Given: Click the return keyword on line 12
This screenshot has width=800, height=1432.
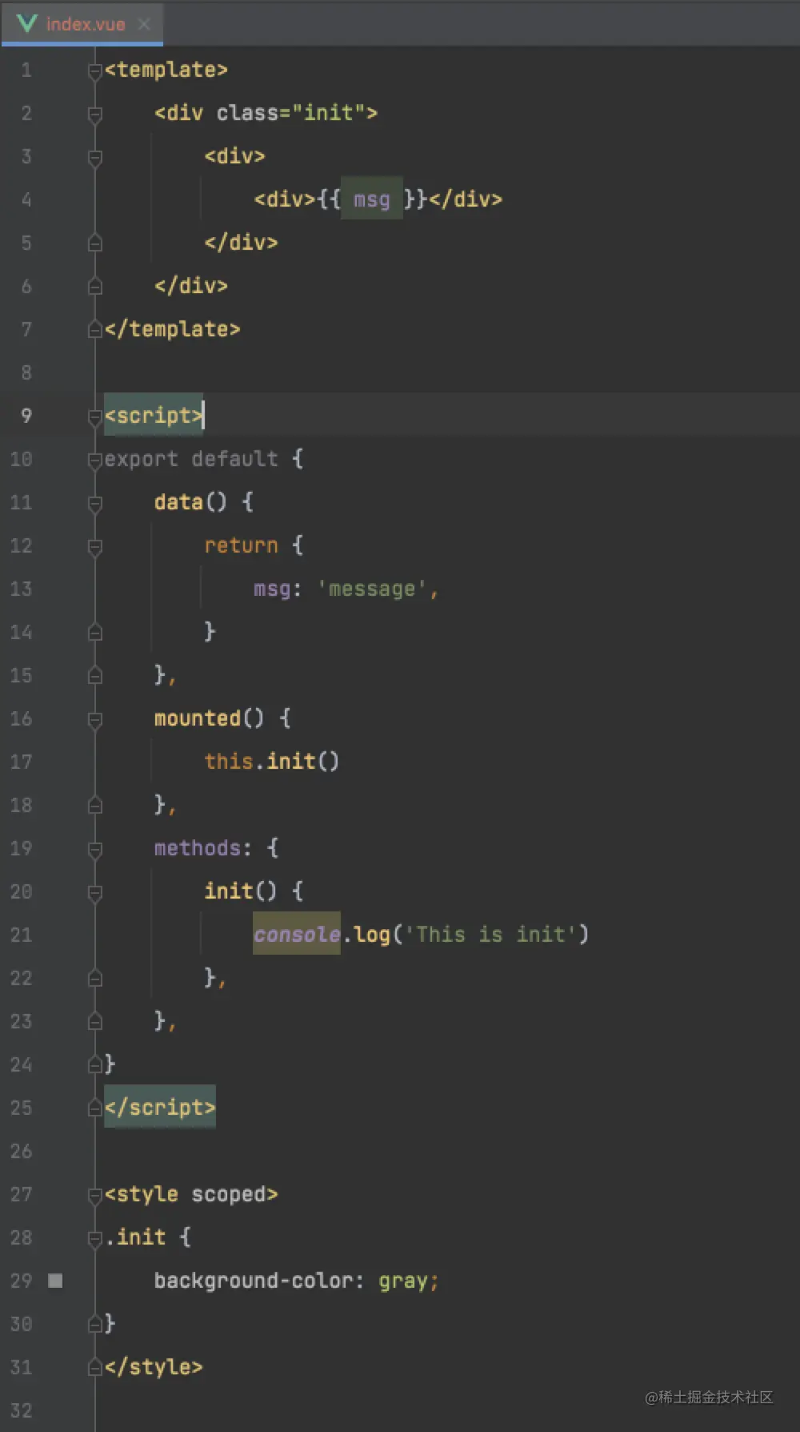Looking at the screenshot, I should pyautogui.click(x=241, y=545).
